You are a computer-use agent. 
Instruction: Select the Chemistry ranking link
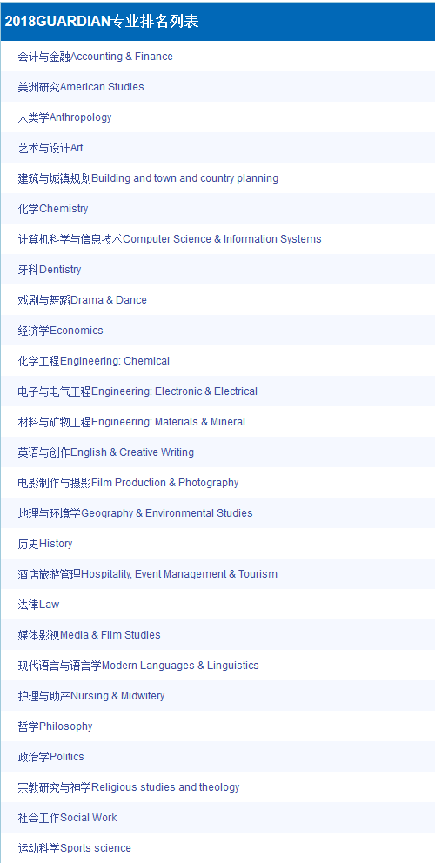[x=53, y=209]
